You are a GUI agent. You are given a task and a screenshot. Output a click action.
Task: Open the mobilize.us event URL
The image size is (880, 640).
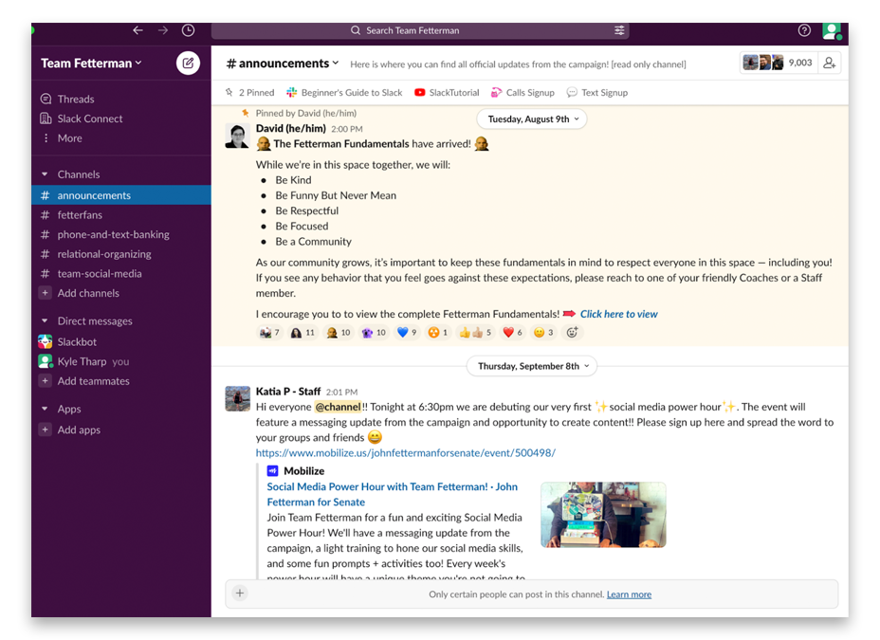pos(405,452)
